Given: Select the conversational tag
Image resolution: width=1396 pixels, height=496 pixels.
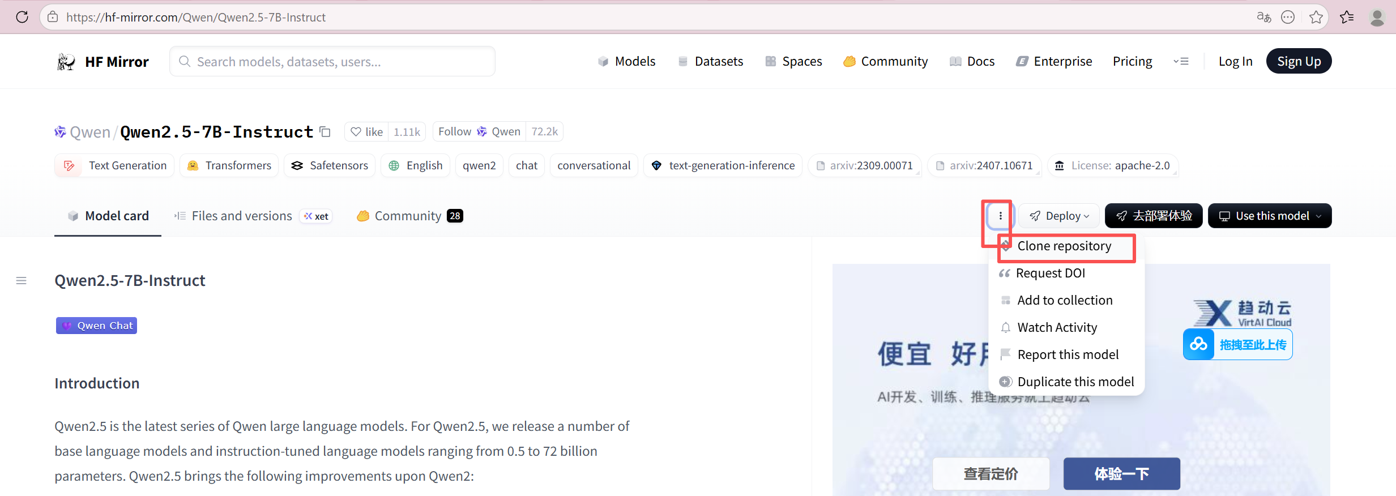Looking at the screenshot, I should pos(594,165).
